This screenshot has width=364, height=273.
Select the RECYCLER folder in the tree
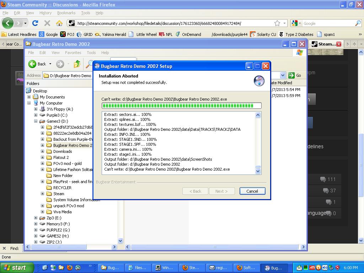[62, 188]
